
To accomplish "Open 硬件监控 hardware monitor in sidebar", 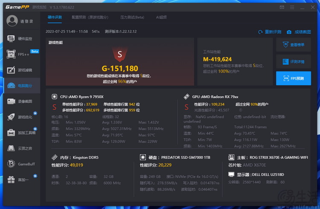I will coord(21,39).
